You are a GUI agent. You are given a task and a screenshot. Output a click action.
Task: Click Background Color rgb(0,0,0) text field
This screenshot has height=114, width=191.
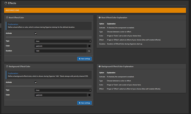coord(61,95)
